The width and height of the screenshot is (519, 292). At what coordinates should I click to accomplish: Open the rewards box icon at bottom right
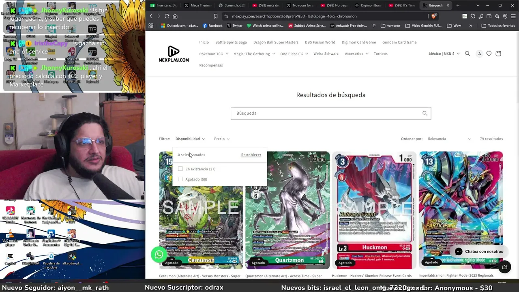[504, 267]
